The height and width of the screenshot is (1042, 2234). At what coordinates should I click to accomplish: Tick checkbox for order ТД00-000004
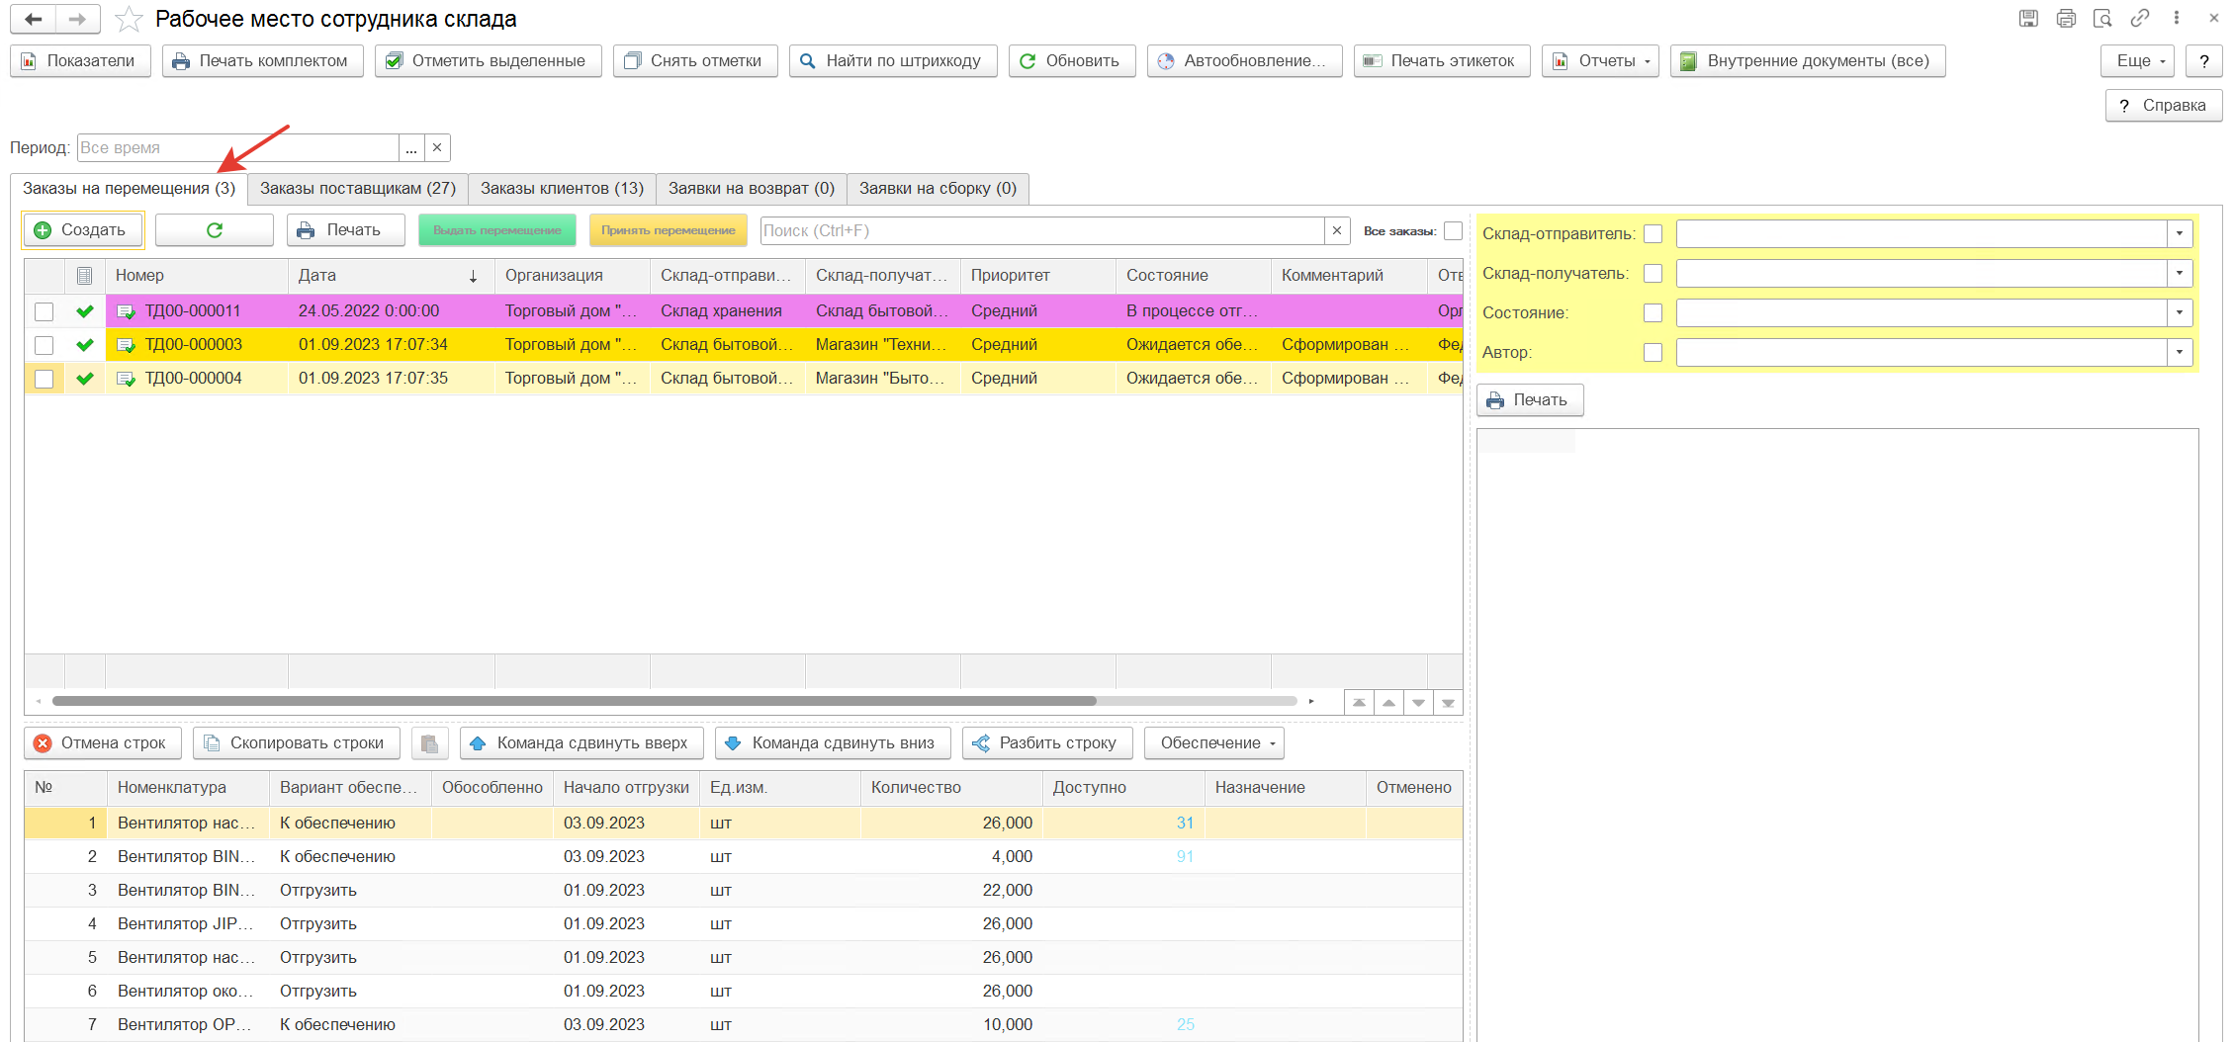[44, 379]
